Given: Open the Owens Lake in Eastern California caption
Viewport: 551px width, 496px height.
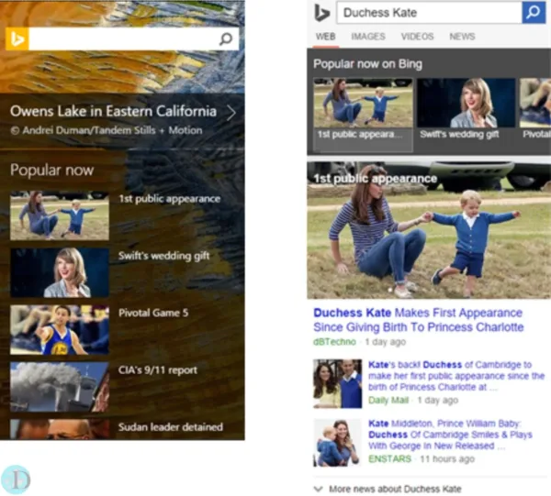Looking at the screenshot, I should point(113,111).
